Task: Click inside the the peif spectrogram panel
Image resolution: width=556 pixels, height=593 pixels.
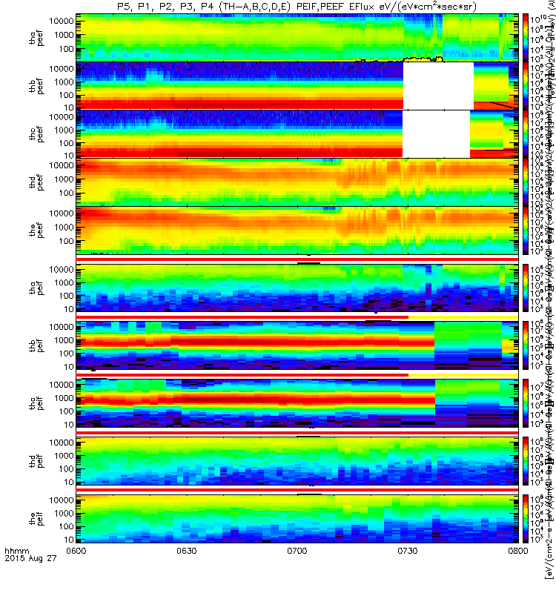Action: click(x=297, y=518)
